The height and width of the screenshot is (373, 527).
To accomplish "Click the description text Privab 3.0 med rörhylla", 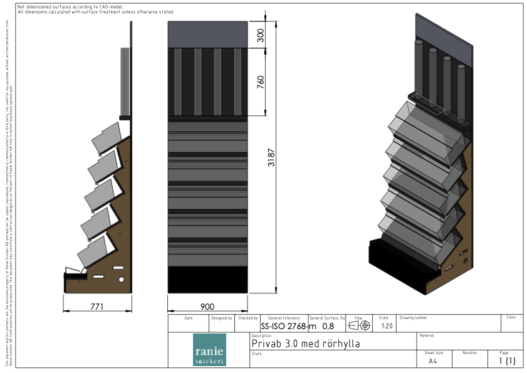I will click(305, 344).
